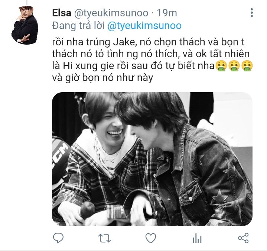This screenshot has width=267, height=251.
Task: View tweet analytics bar chart icon
Action: 197,238
